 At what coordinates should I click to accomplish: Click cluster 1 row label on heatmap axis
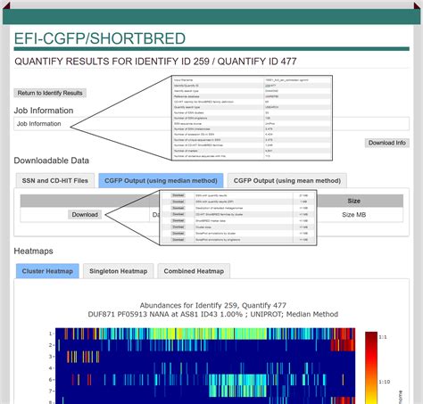(x=51, y=334)
